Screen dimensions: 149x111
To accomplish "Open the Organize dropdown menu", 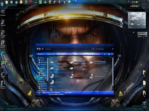I will click(x=41, y=54).
